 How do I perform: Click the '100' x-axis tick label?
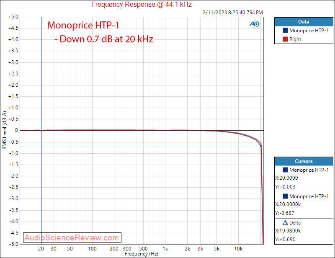pyautogui.click(x=92, y=249)
